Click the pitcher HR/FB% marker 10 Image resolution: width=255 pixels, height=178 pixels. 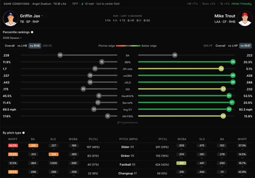point(108,116)
